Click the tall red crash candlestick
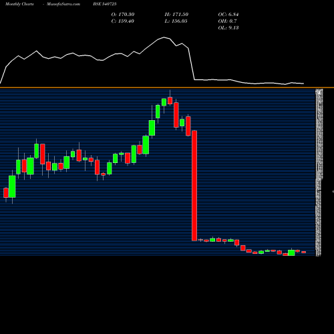 point(194,186)
